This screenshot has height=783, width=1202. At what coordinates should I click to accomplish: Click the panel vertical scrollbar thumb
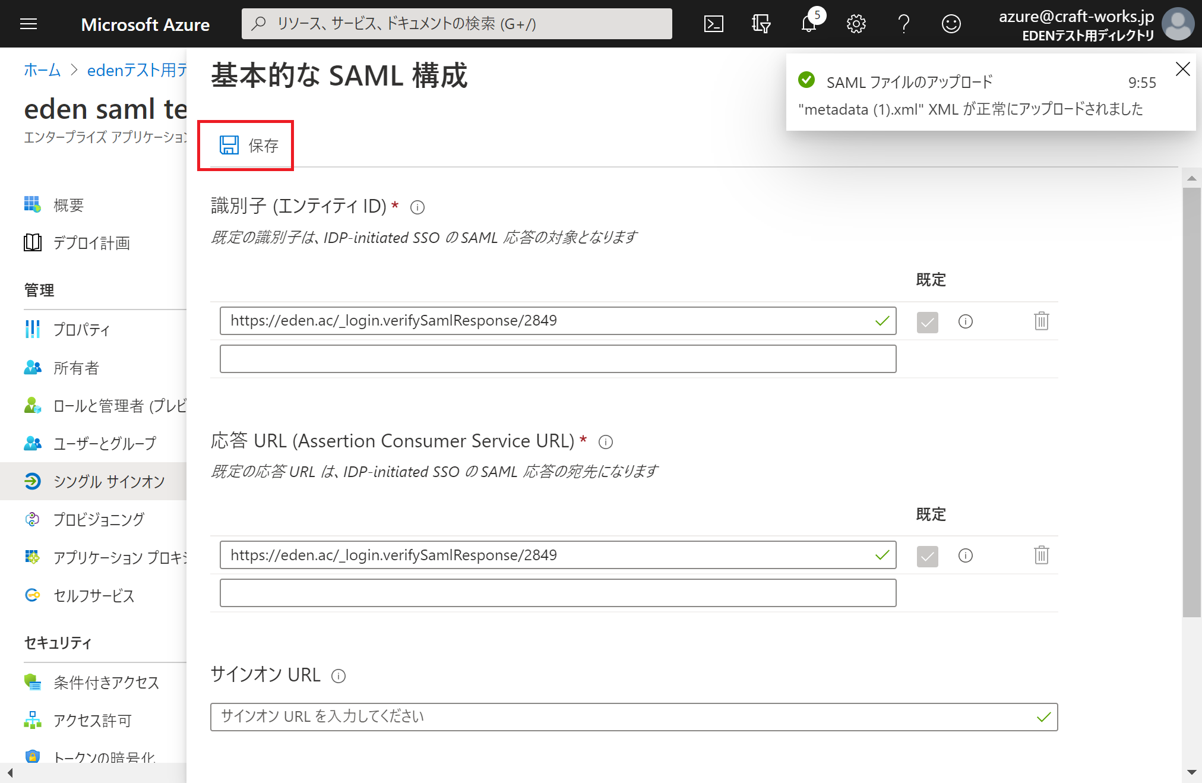1191,403
